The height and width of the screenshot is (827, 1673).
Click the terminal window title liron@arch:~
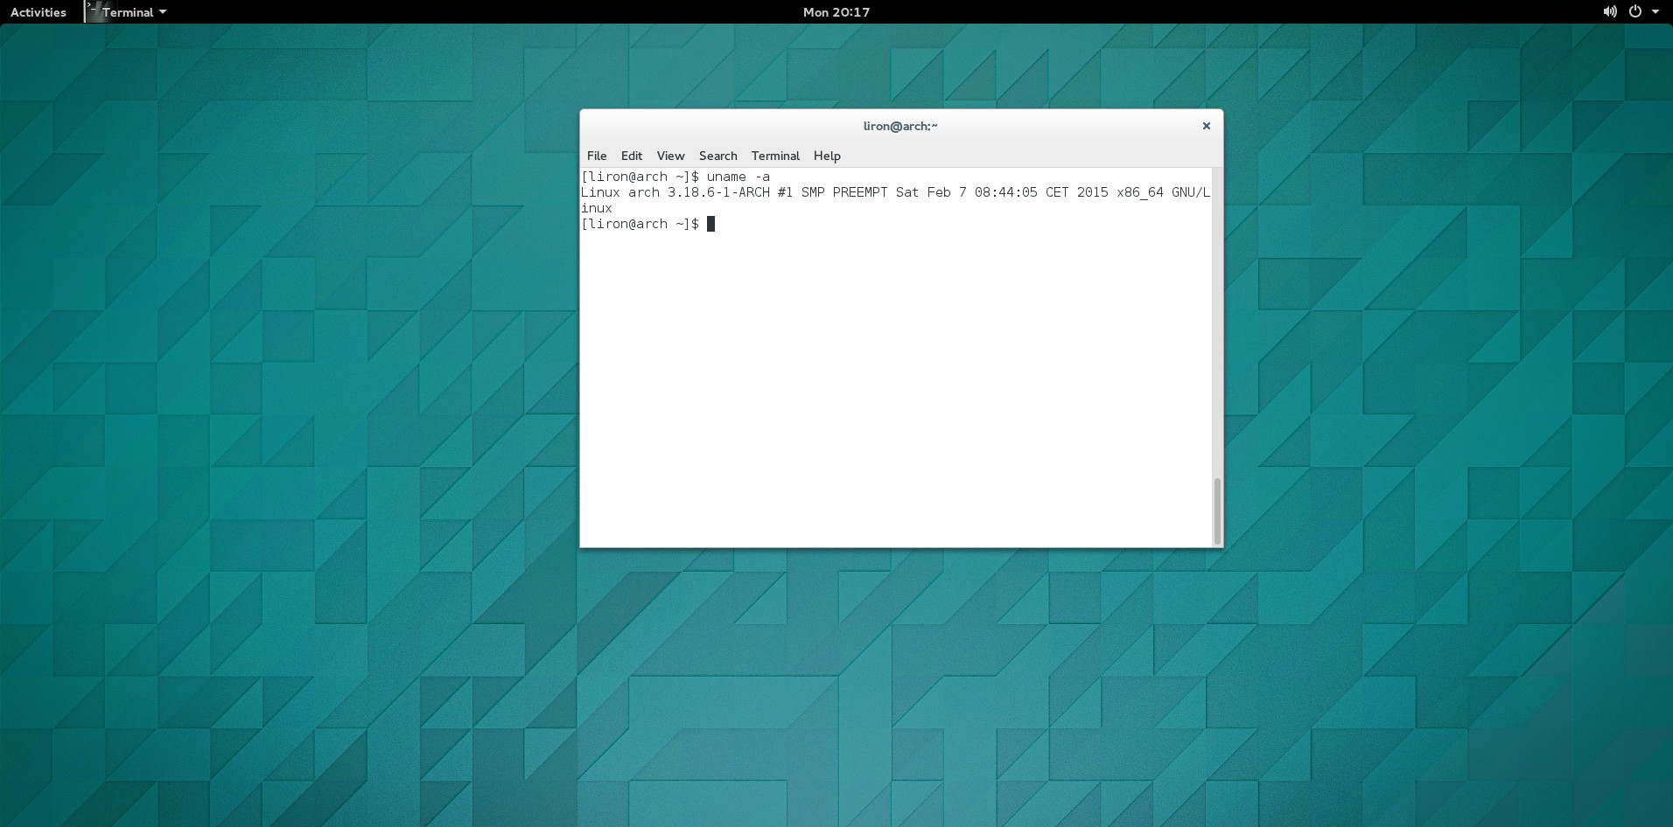coord(900,126)
